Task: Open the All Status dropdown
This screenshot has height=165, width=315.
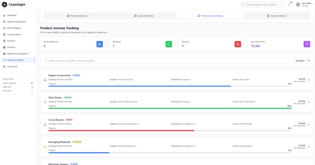Action: click(x=302, y=60)
